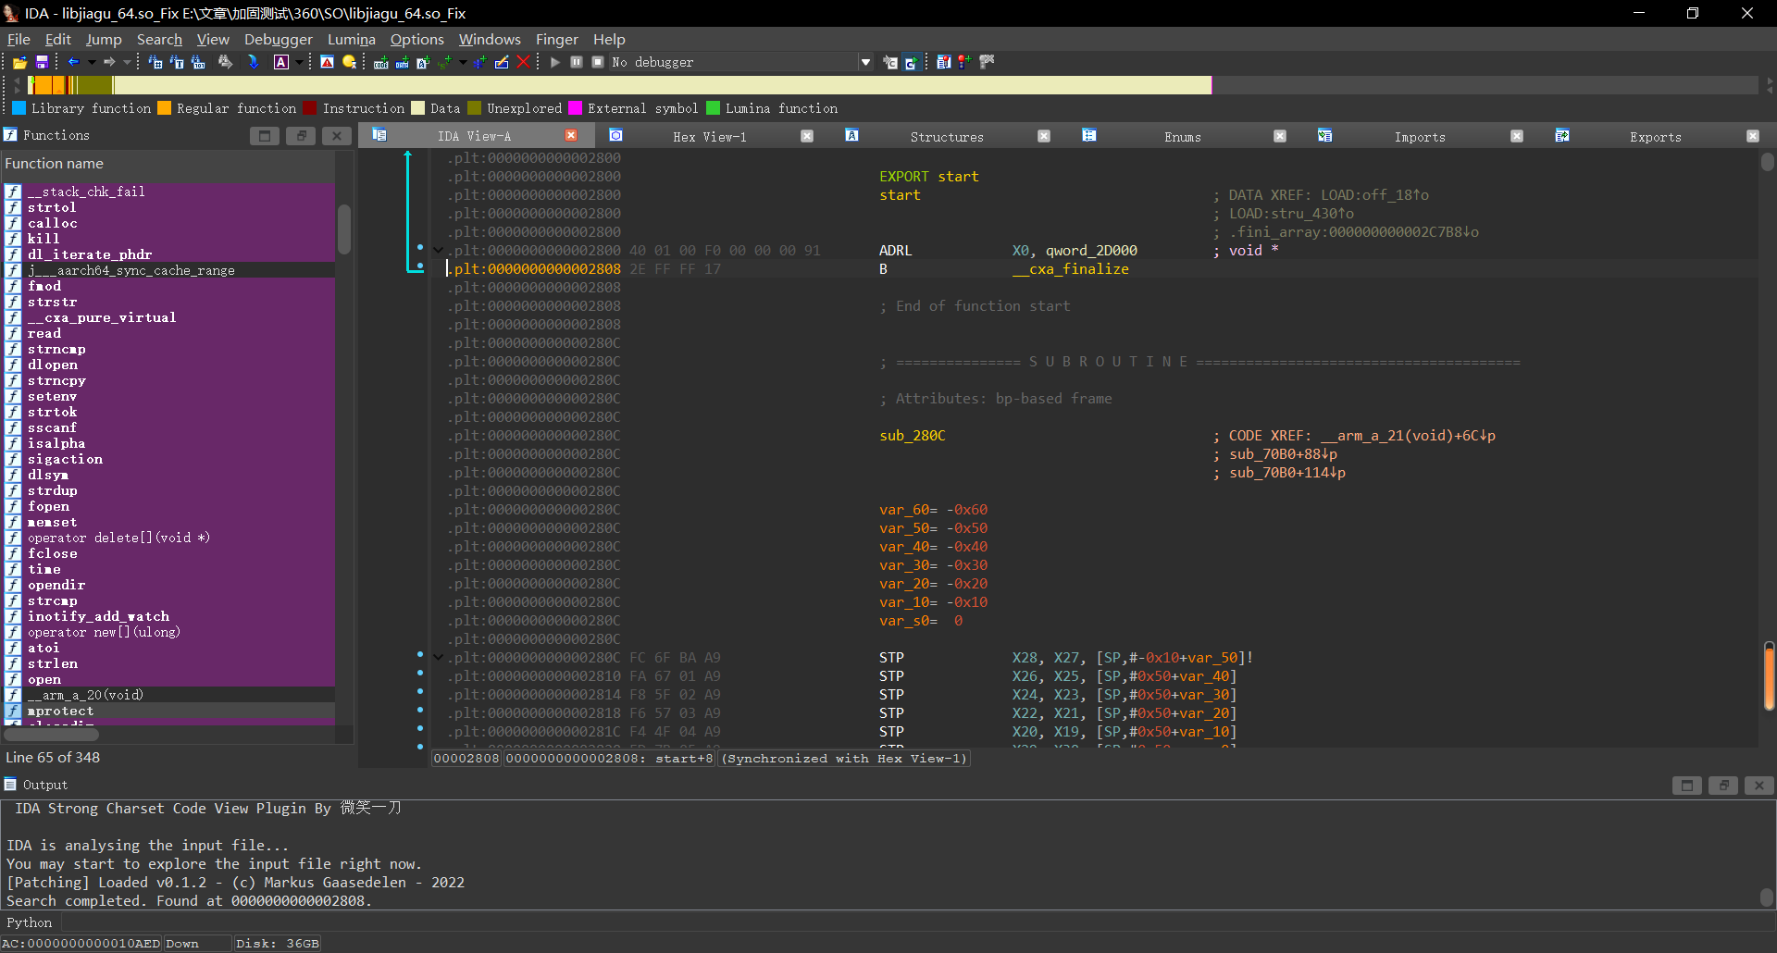This screenshot has height=953, width=1777.
Task: Click the cyan Library function legend swatch
Action: [x=19, y=108]
